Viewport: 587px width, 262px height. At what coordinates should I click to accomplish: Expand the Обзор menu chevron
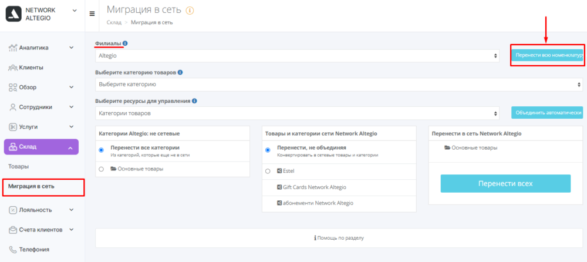(x=72, y=88)
